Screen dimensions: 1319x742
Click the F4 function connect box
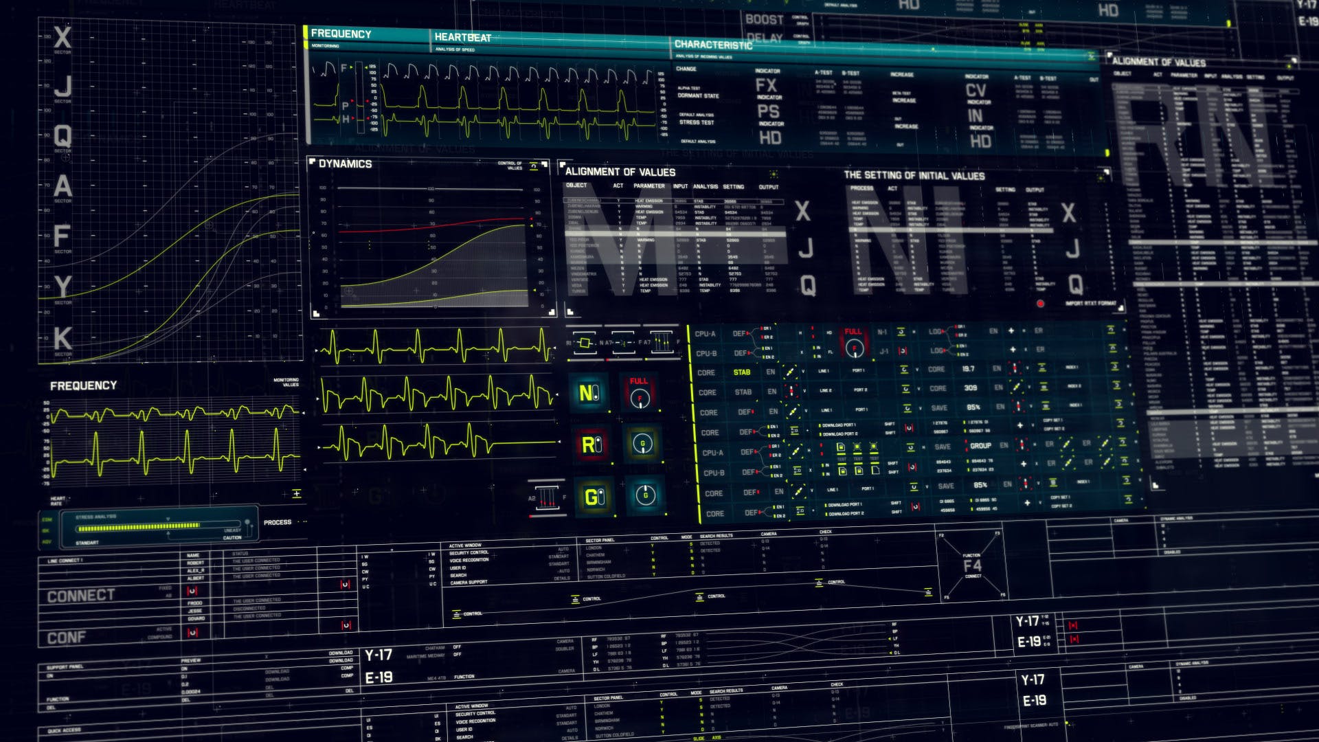click(972, 566)
